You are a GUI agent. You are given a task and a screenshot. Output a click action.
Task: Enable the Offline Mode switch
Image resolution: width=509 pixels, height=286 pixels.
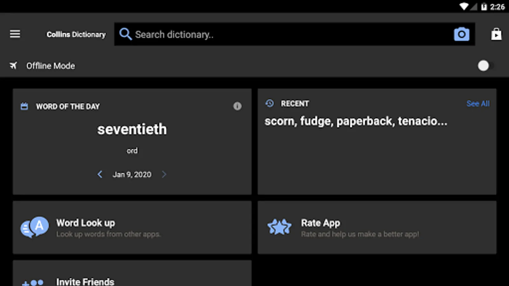coord(485,66)
